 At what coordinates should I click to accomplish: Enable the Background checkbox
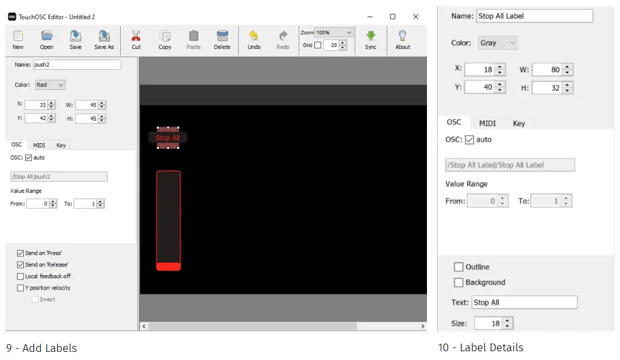pyautogui.click(x=458, y=283)
